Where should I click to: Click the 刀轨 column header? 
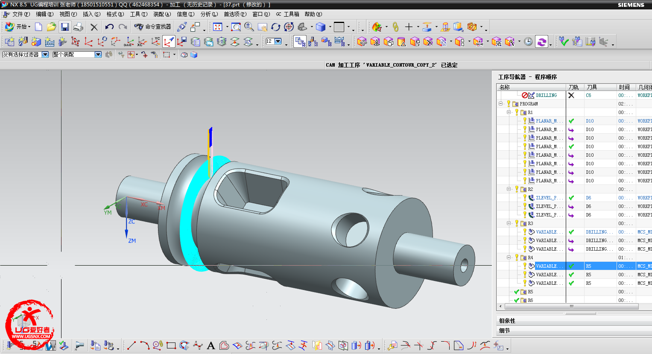point(575,87)
